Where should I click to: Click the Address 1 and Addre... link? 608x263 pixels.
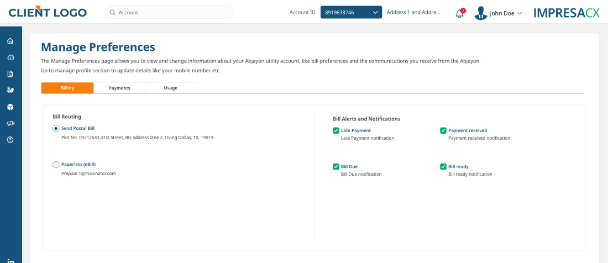[413, 12]
